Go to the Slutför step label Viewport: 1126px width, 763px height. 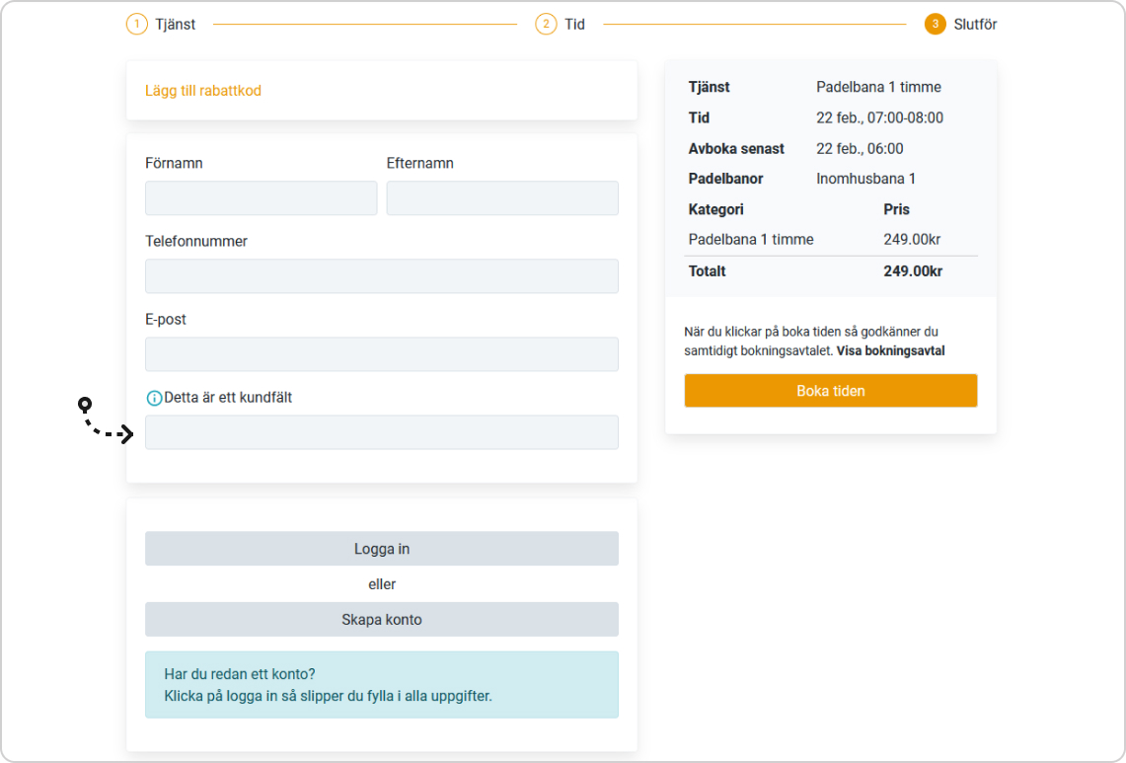point(975,25)
